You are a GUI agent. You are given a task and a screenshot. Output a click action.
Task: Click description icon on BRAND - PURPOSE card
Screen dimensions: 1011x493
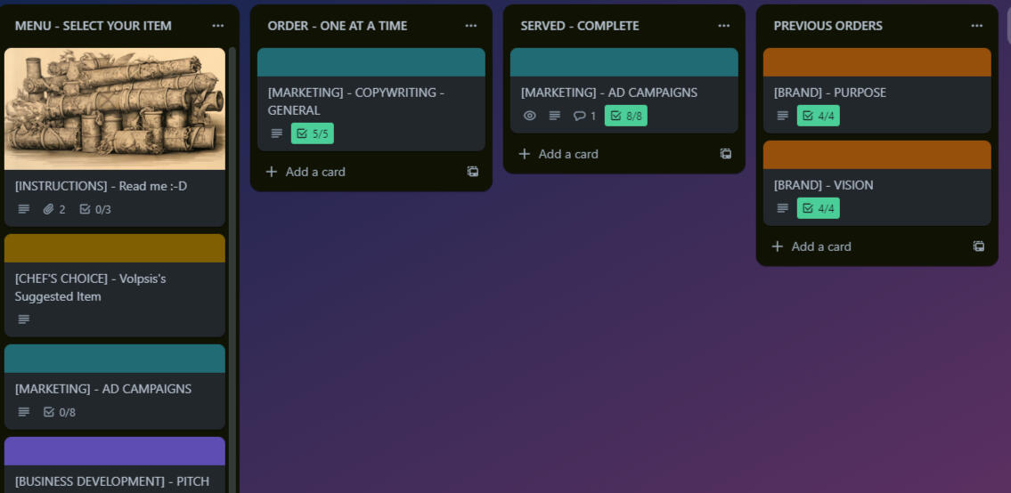tap(782, 116)
